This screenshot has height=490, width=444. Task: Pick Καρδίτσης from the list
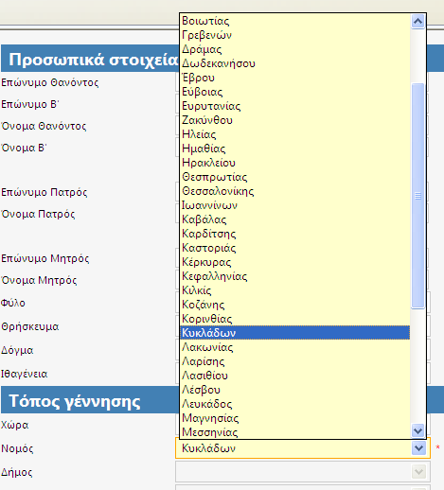pos(295,234)
